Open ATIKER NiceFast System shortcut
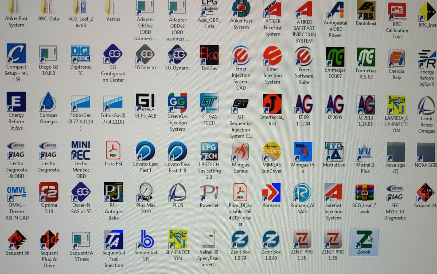The width and height of the screenshot is (437, 274). [x=272, y=18]
